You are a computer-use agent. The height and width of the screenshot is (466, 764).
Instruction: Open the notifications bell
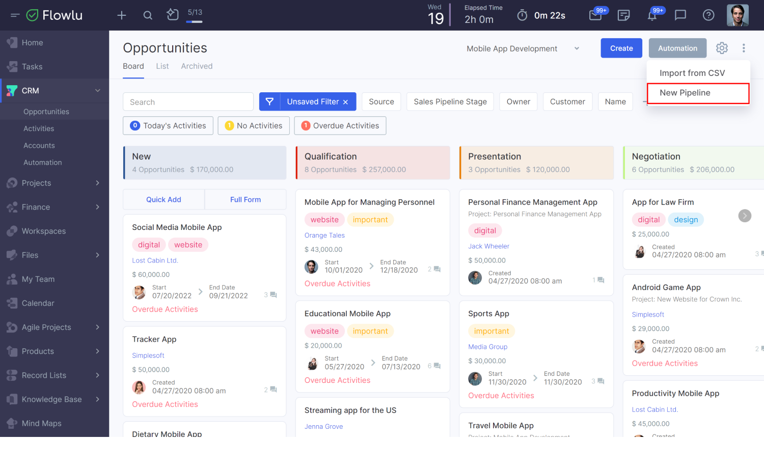coord(652,15)
